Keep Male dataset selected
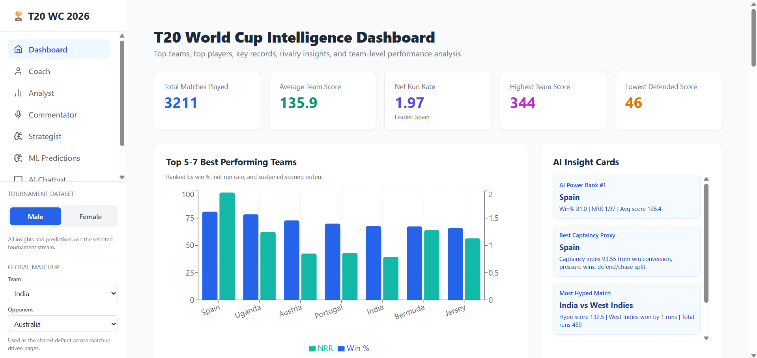Image resolution: width=757 pixels, height=358 pixels. pyautogui.click(x=35, y=216)
